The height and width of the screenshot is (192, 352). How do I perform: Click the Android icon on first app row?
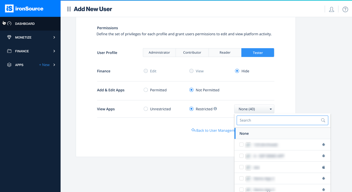click(x=323, y=144)
